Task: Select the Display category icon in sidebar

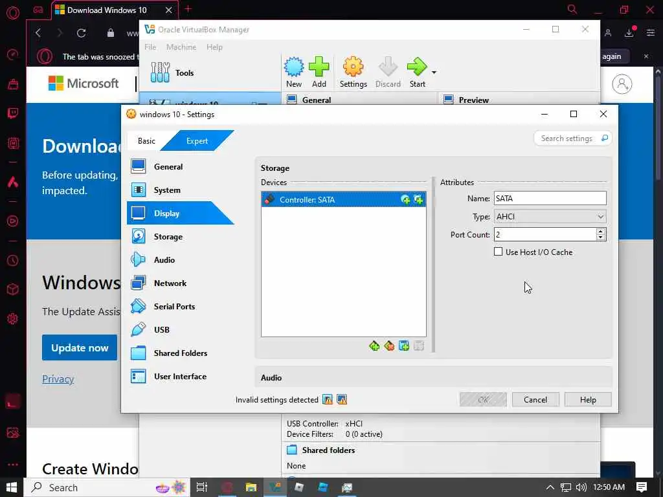Action: 139,213
